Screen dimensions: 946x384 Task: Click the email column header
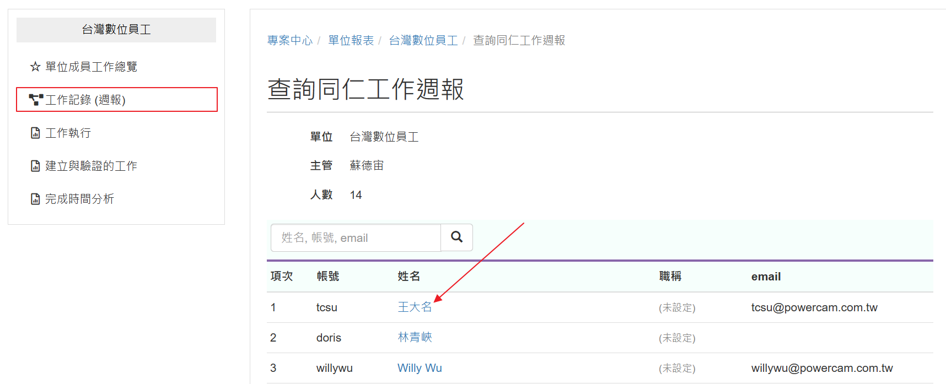point(766,277)
